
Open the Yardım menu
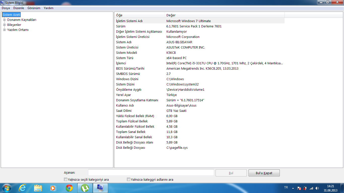49,8
